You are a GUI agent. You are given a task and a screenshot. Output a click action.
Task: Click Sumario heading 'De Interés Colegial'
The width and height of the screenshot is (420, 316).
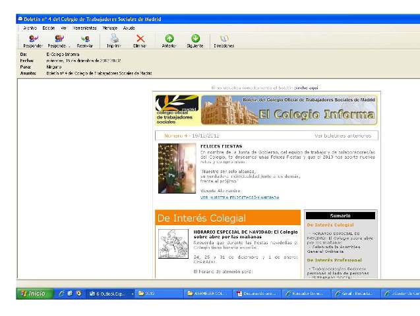tap(330, 225)
